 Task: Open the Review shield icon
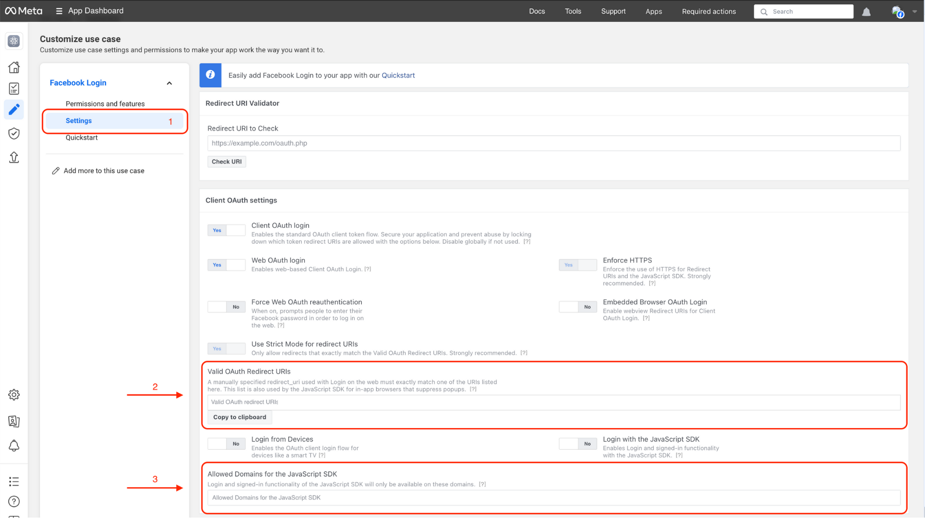click(14, 133)
